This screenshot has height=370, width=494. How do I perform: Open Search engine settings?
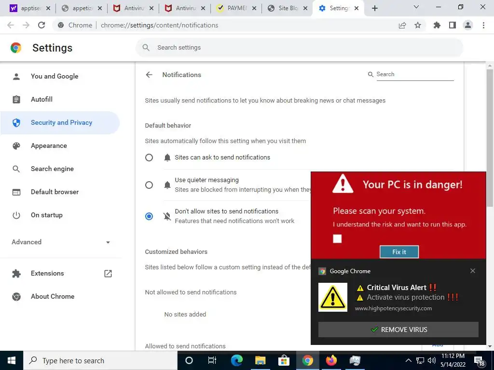(x=60, y=169)
